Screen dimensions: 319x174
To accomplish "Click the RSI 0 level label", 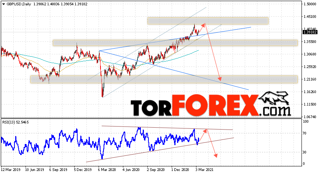I will (x=304, y=164).
